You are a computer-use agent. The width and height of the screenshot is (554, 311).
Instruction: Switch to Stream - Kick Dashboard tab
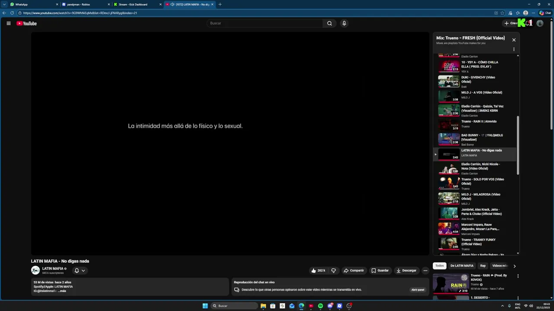tap(138, 4)
